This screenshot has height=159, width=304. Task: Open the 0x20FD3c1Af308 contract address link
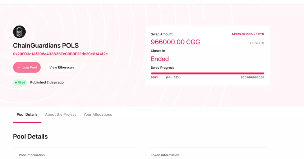(60, 54)
